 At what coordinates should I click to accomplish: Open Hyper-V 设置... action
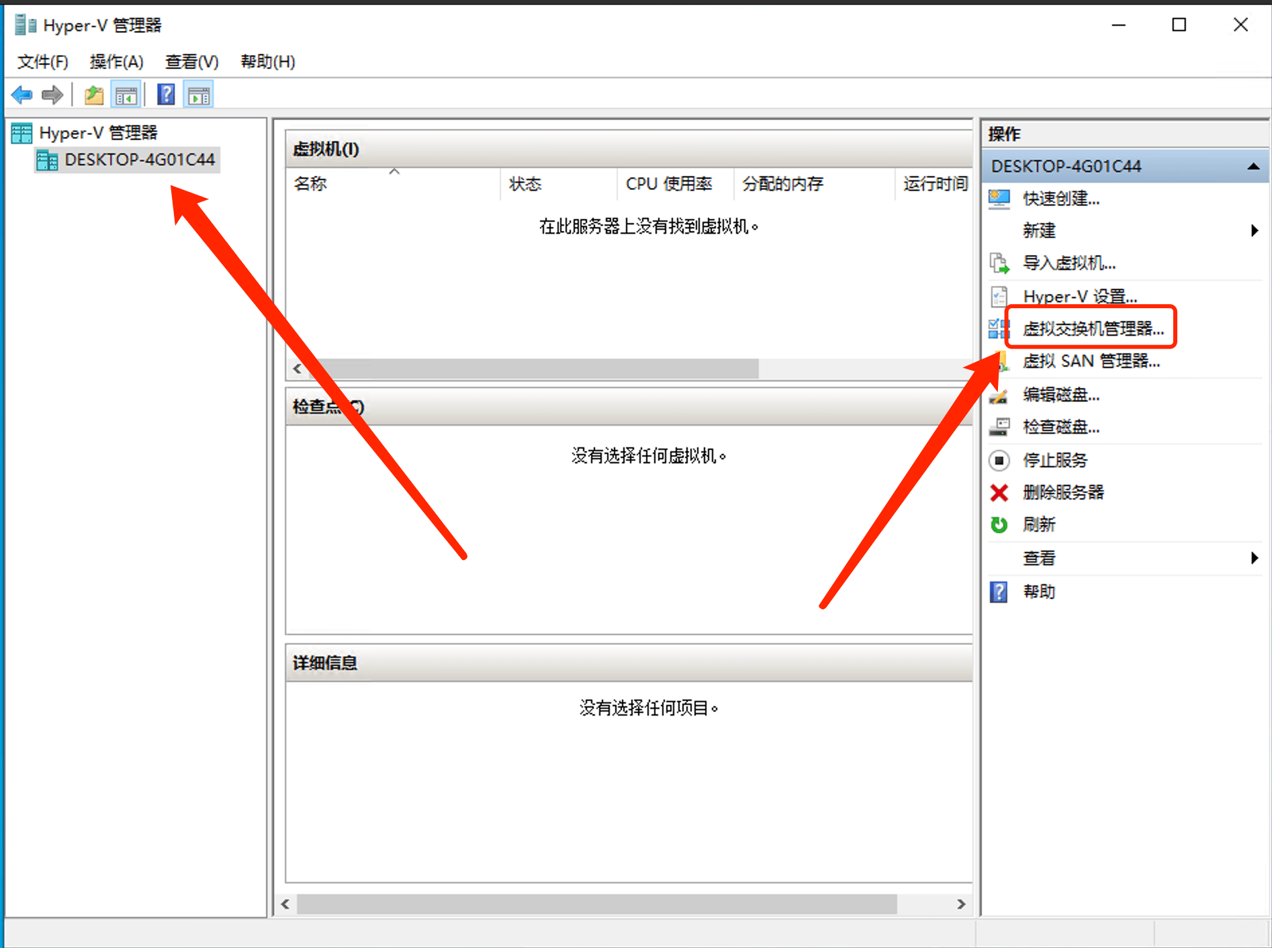(1080, 296)
